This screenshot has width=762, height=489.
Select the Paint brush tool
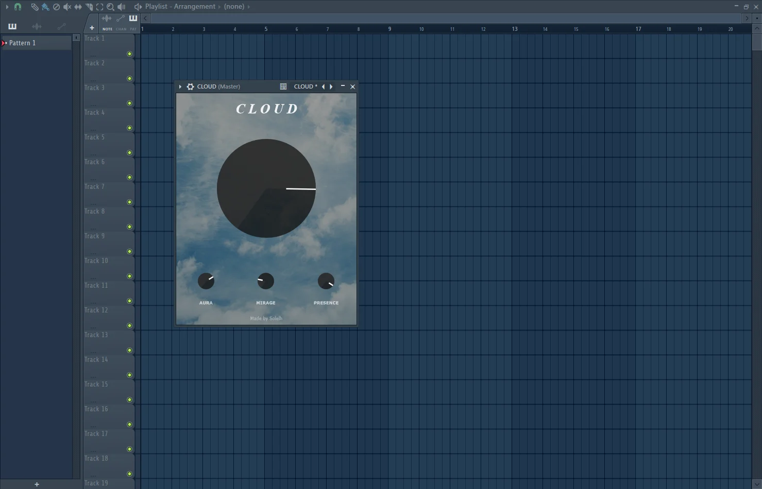45,7
